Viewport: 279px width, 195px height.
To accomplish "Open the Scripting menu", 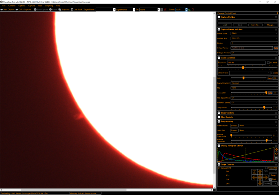I will [49, 6].
